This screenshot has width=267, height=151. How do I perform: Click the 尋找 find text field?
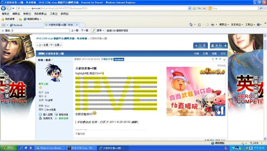click(x=40, y=30)
